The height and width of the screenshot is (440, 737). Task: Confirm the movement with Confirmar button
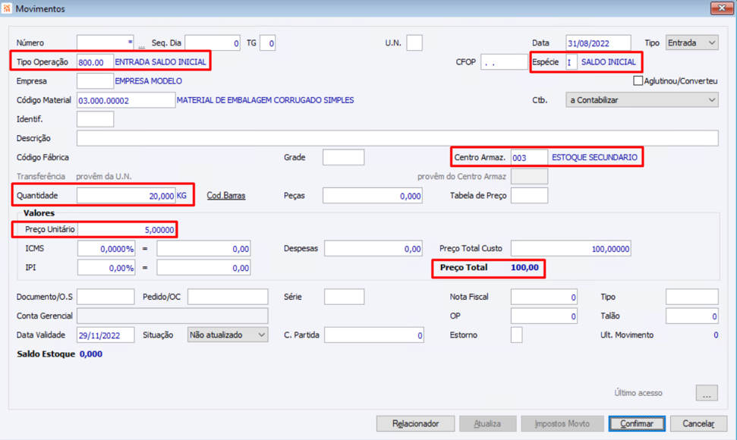point(636,423)
